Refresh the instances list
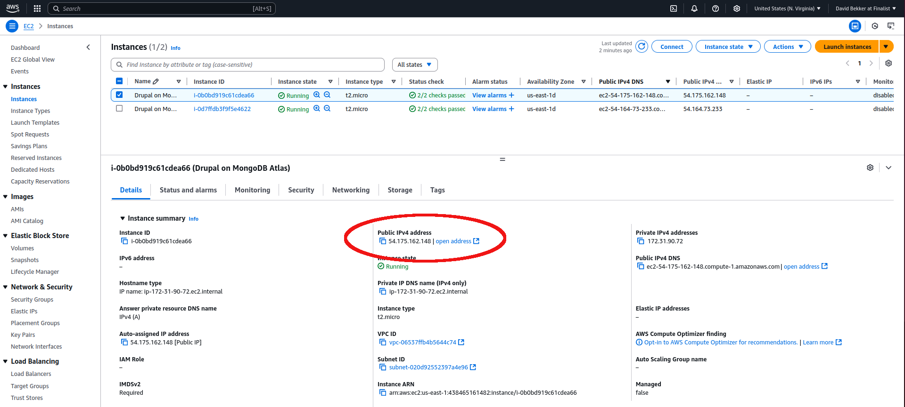Screen dimensions: 905x407 point(642,47)
